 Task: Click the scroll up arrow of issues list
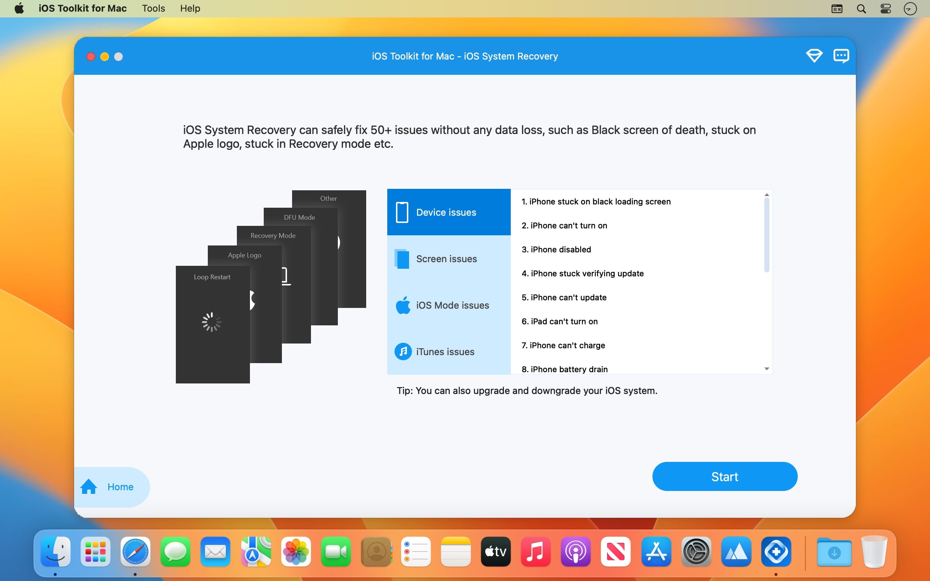(x=766, y=195)
